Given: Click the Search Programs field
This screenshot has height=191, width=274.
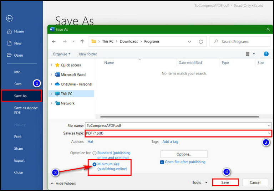Looking at the screenshot, I should pos(240,42).
